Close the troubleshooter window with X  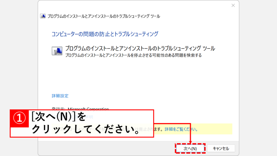click(x=233, y=5)
